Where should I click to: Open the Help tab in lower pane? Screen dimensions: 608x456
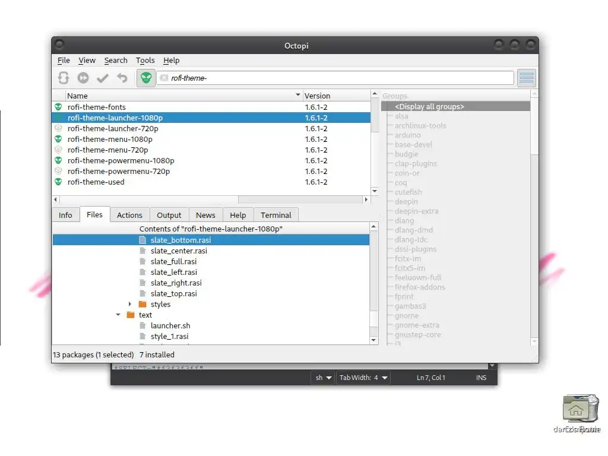(x=237, y=215)
